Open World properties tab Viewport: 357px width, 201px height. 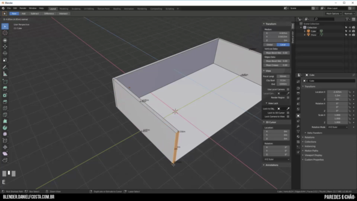click(298, 109)
